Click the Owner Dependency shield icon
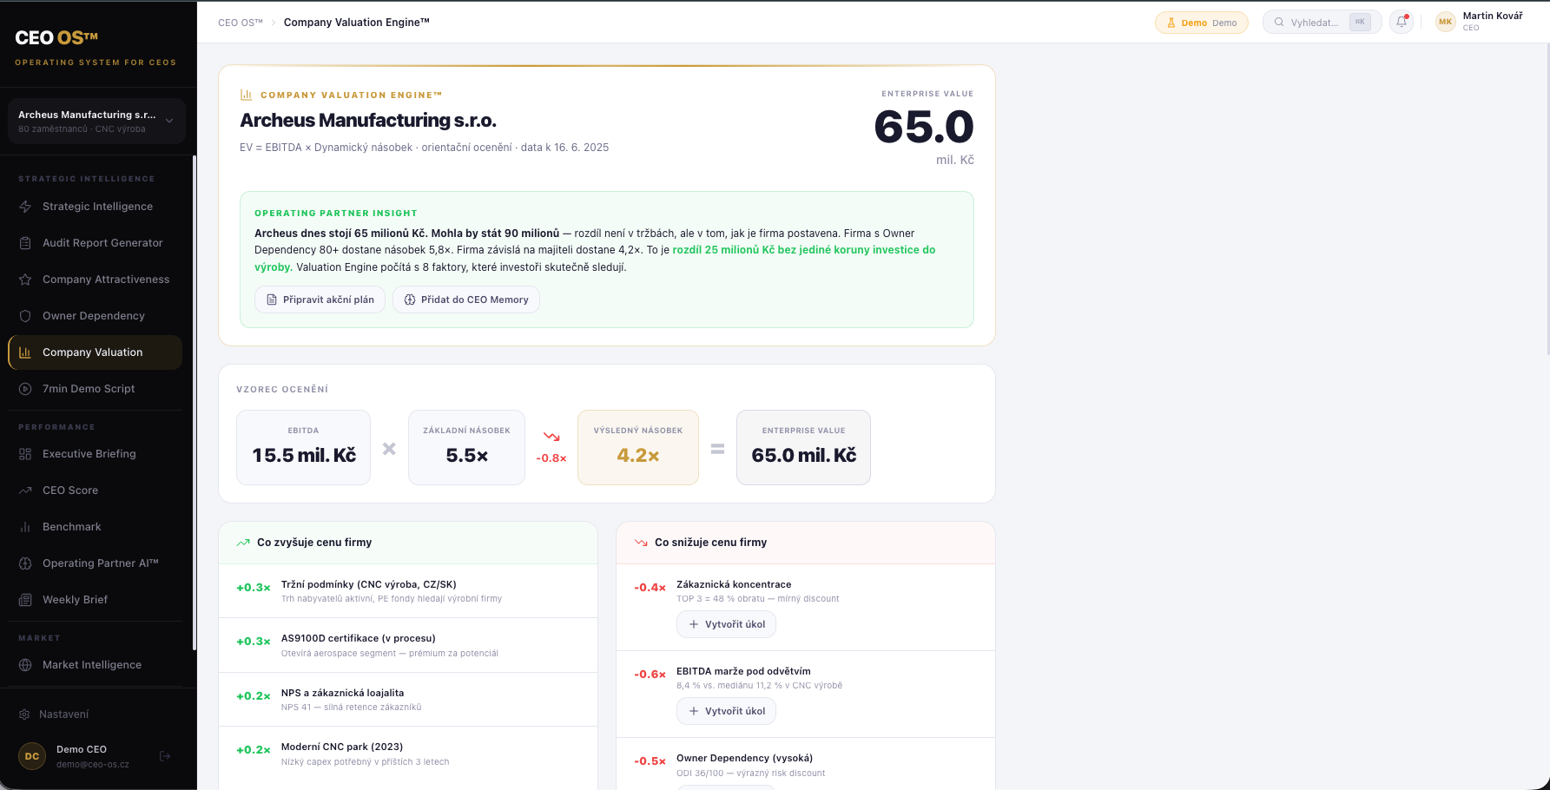 (25, 316)
